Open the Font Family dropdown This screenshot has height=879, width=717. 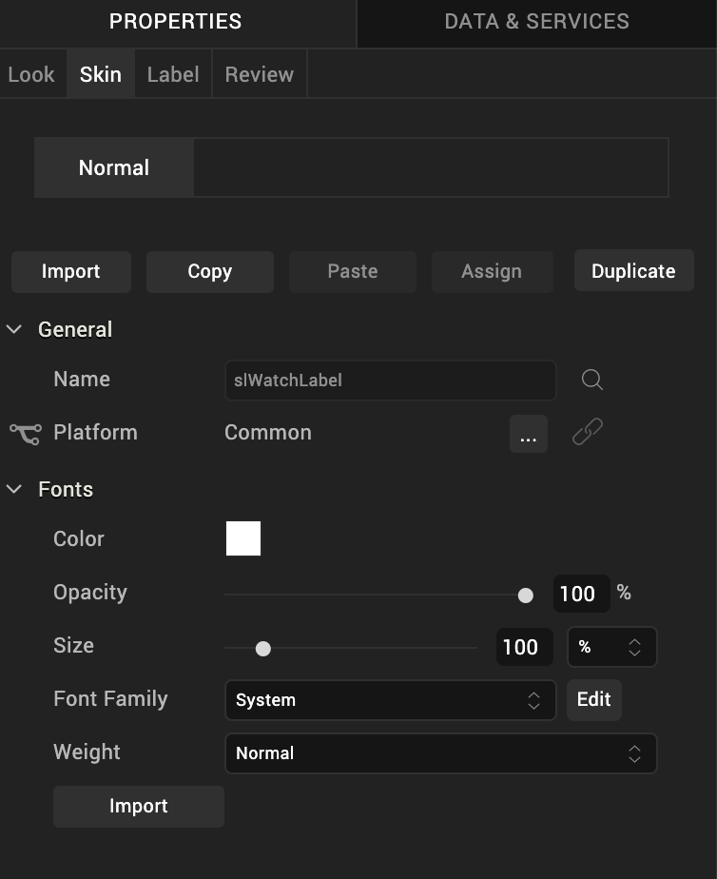[x=390, y=700]
